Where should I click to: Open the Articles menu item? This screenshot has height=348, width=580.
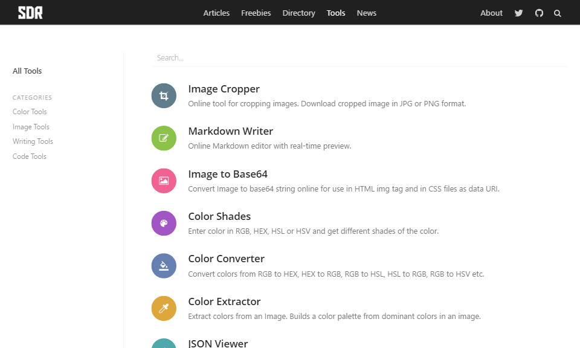(216, 13)
